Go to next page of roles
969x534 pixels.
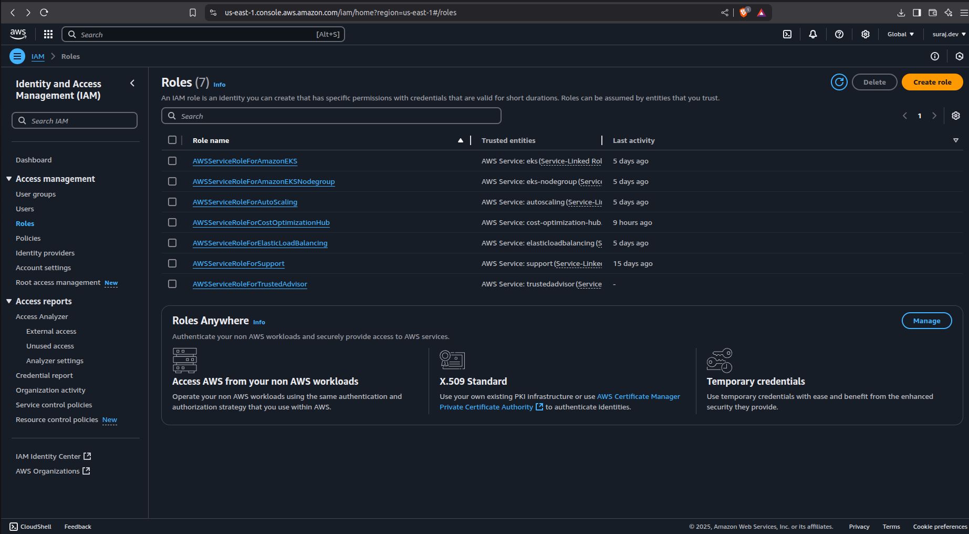tap(934, 116)
